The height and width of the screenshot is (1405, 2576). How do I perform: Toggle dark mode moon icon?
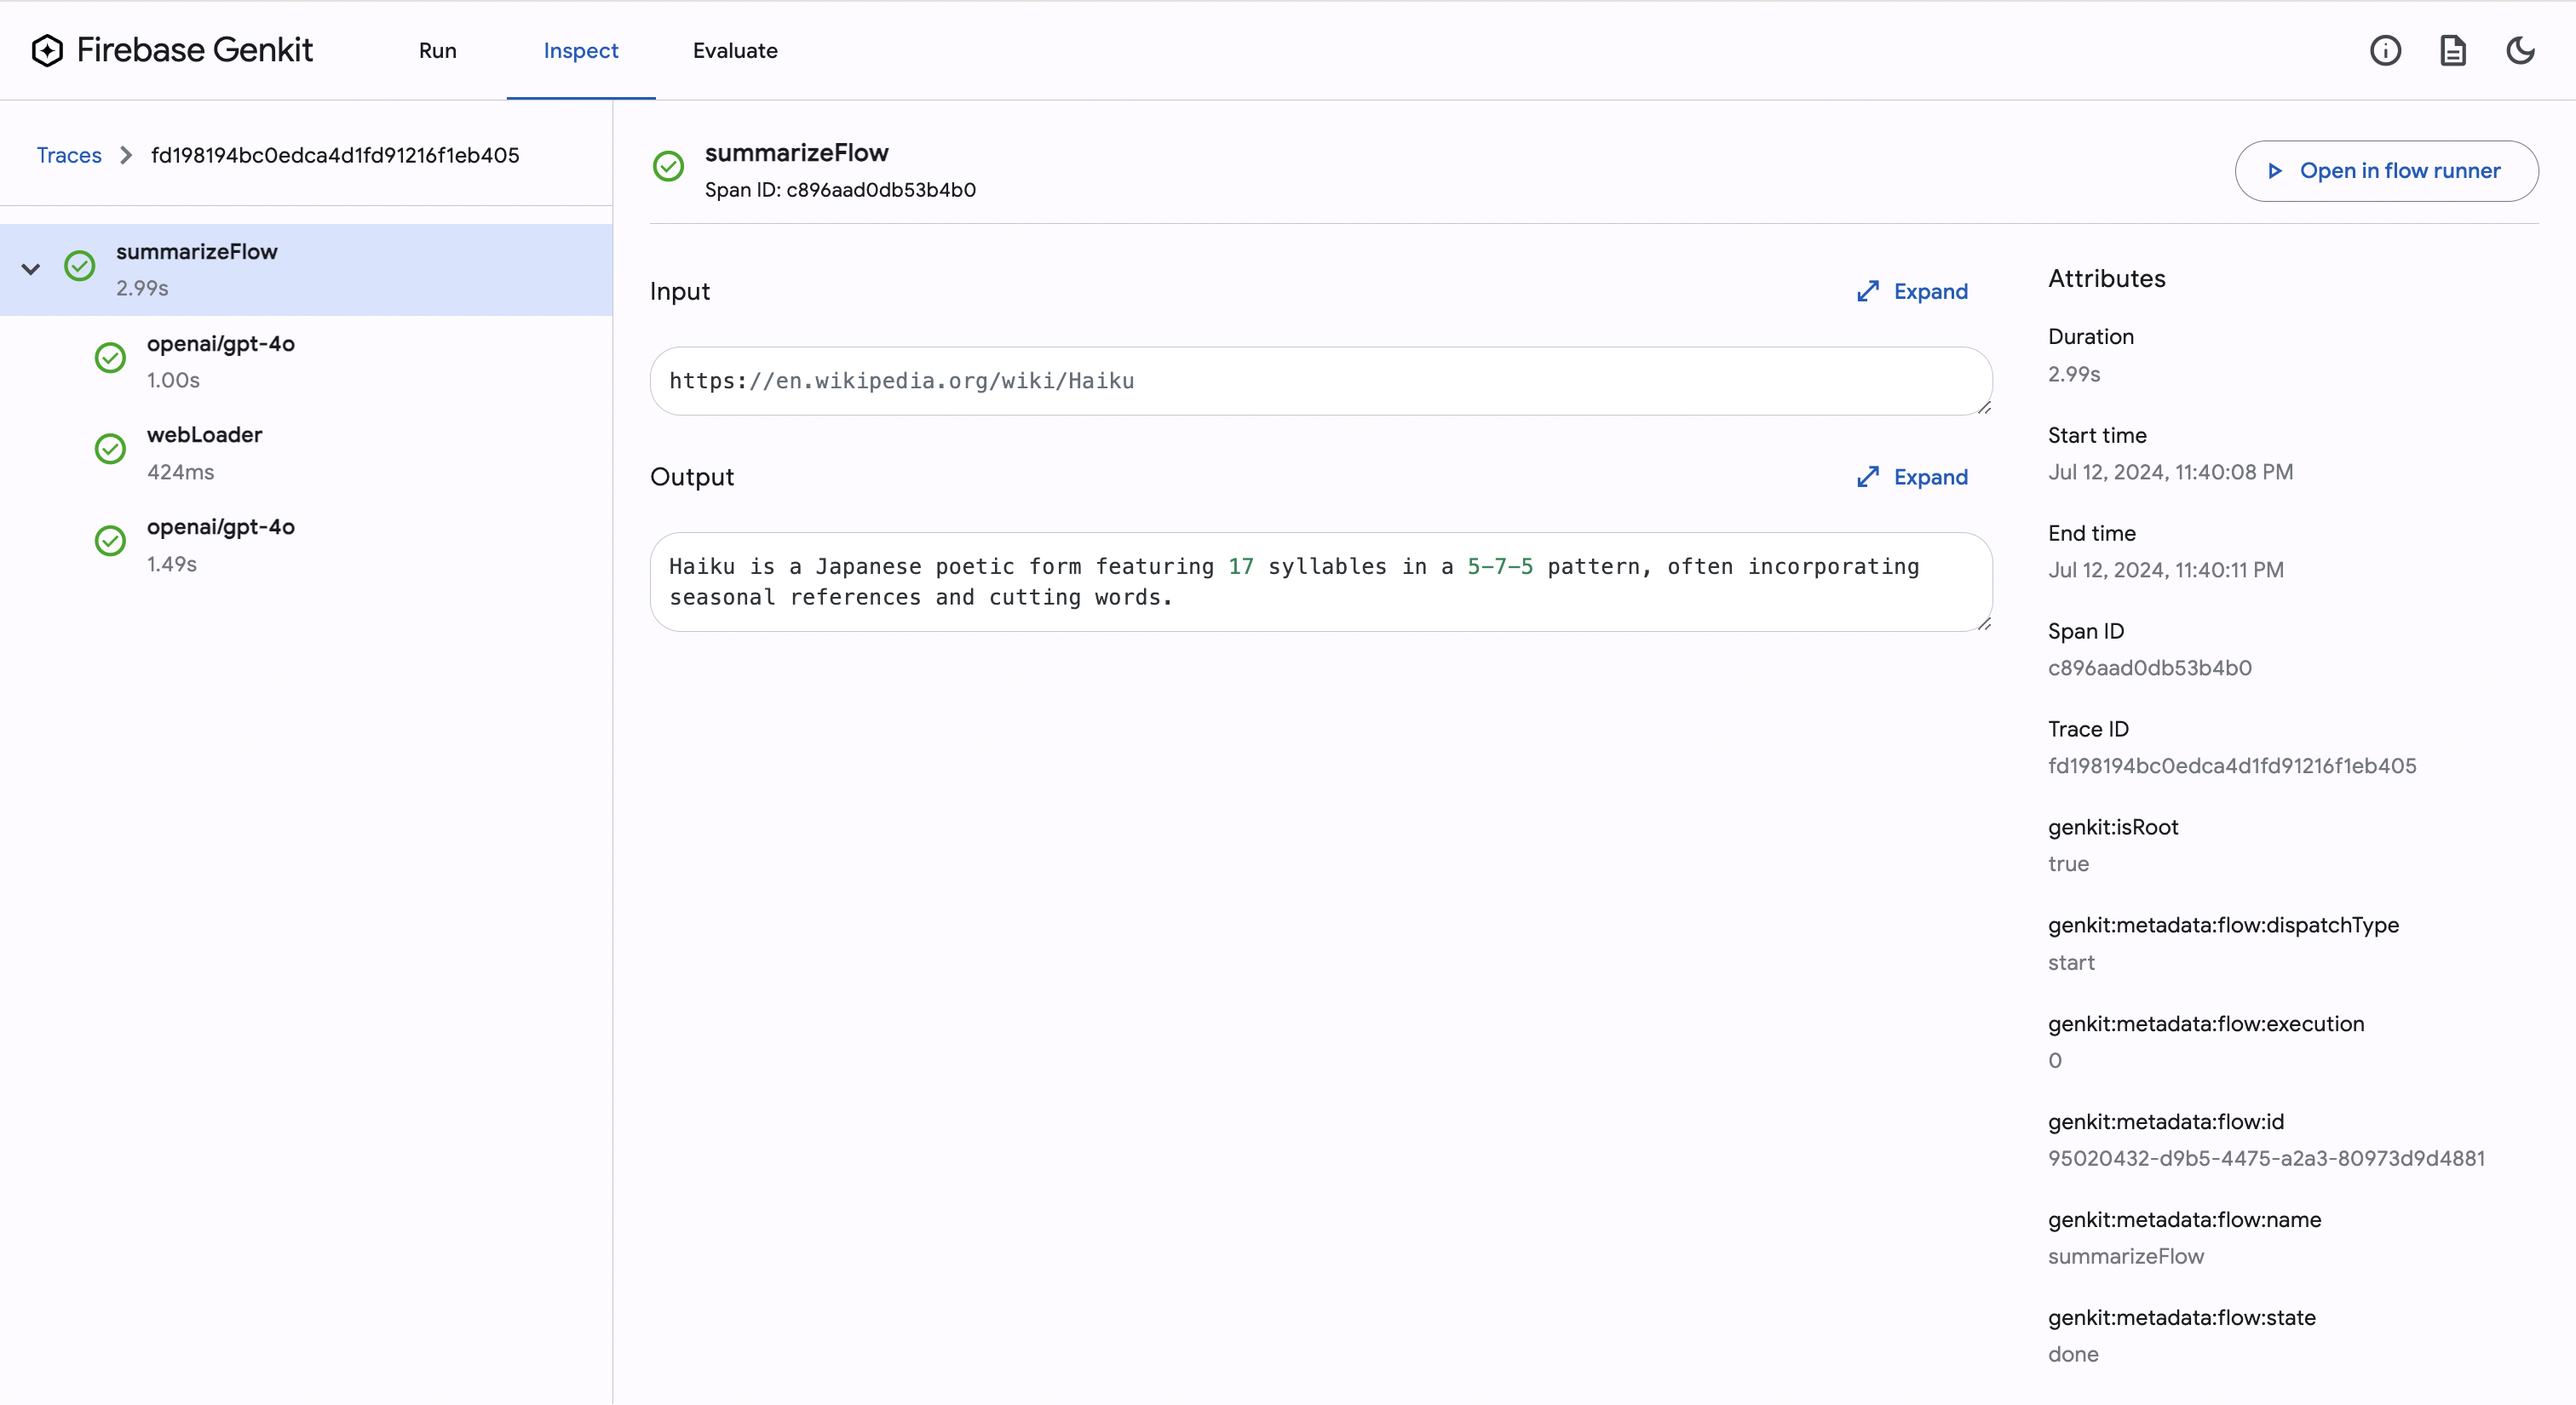point(2520,50)
